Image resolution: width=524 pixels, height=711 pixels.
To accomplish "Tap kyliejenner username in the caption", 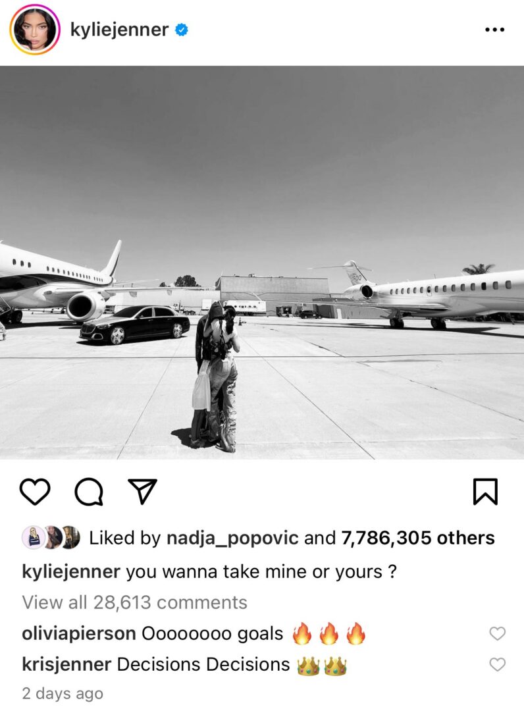I will pos(71,571).
